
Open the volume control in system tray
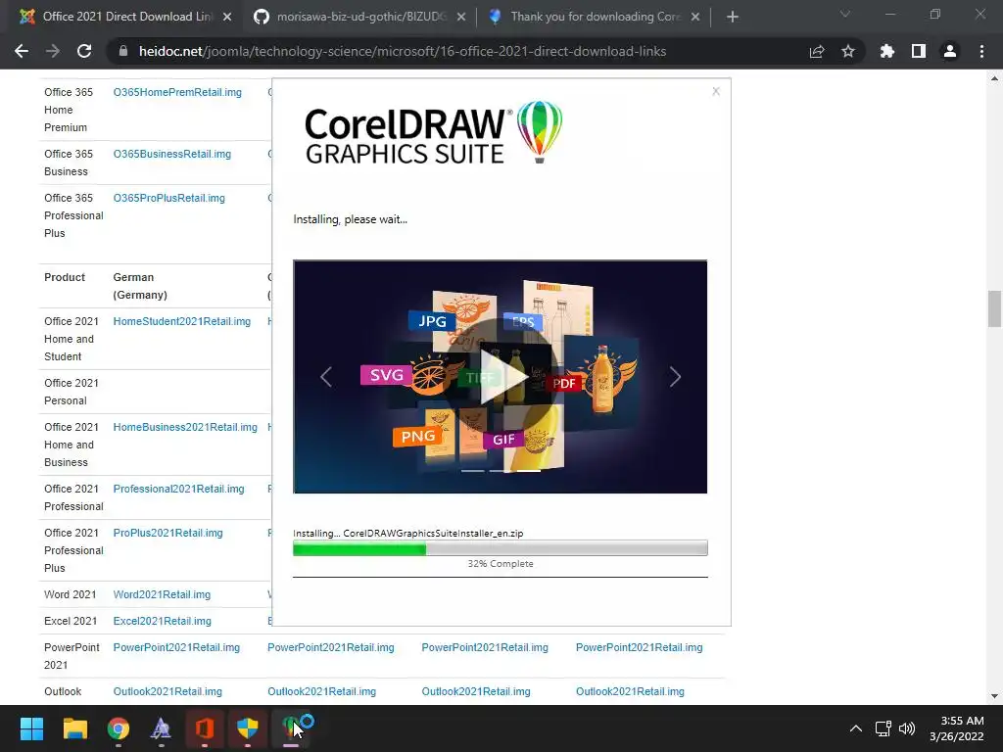[x=907, y=728]
